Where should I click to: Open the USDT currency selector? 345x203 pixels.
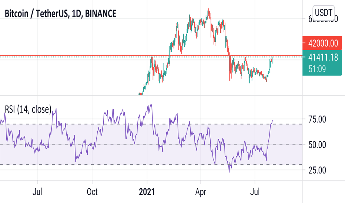pyautogui.click(x=323, y=13)
